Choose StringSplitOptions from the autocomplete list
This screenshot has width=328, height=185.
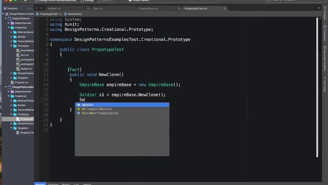[122, 109]
